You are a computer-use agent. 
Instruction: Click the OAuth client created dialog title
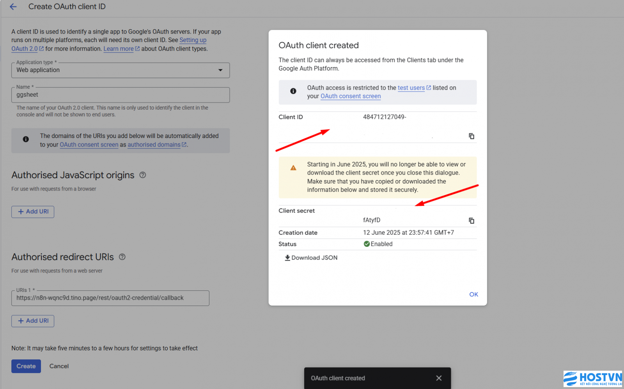319,45
